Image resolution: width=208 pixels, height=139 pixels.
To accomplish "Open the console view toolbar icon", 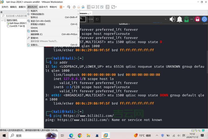I will (107, 7).
